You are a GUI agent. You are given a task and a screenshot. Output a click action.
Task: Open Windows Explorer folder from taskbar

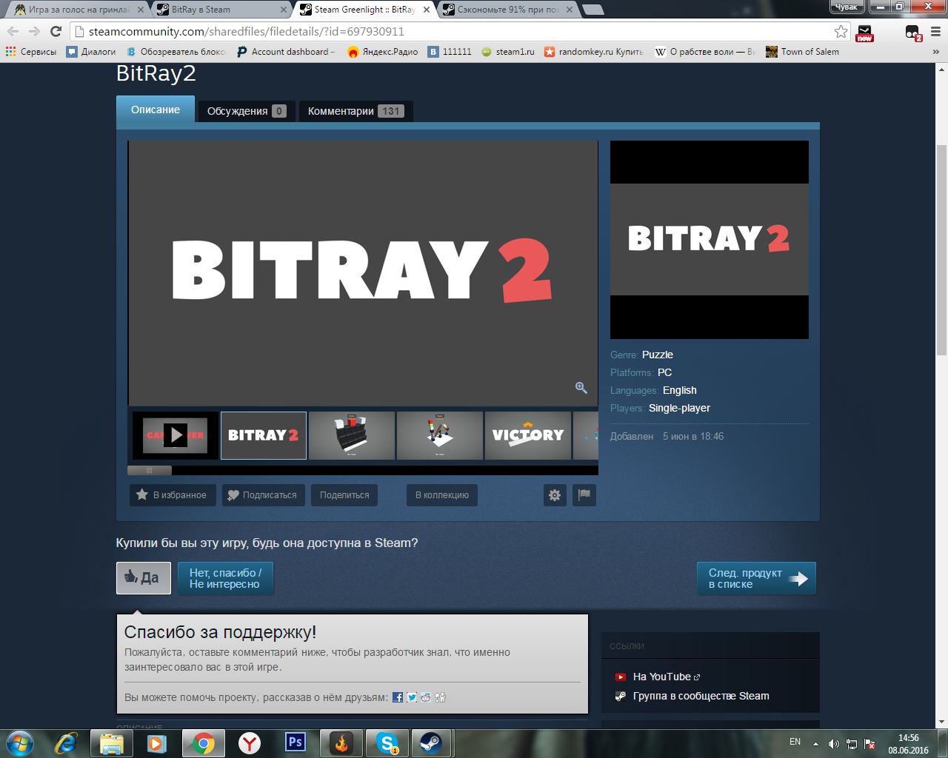point(112,743)
